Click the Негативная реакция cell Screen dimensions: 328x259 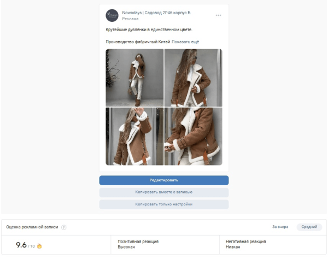273,245
